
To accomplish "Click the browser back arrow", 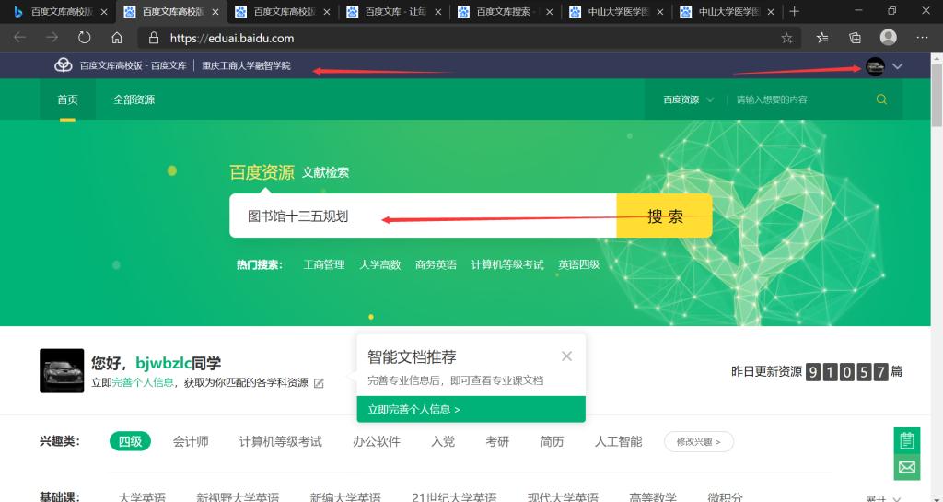I will tap(20, 38).
